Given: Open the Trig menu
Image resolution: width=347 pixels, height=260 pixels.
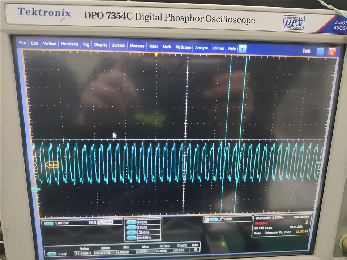Looking at the screenshot, I should click(86, 44).
